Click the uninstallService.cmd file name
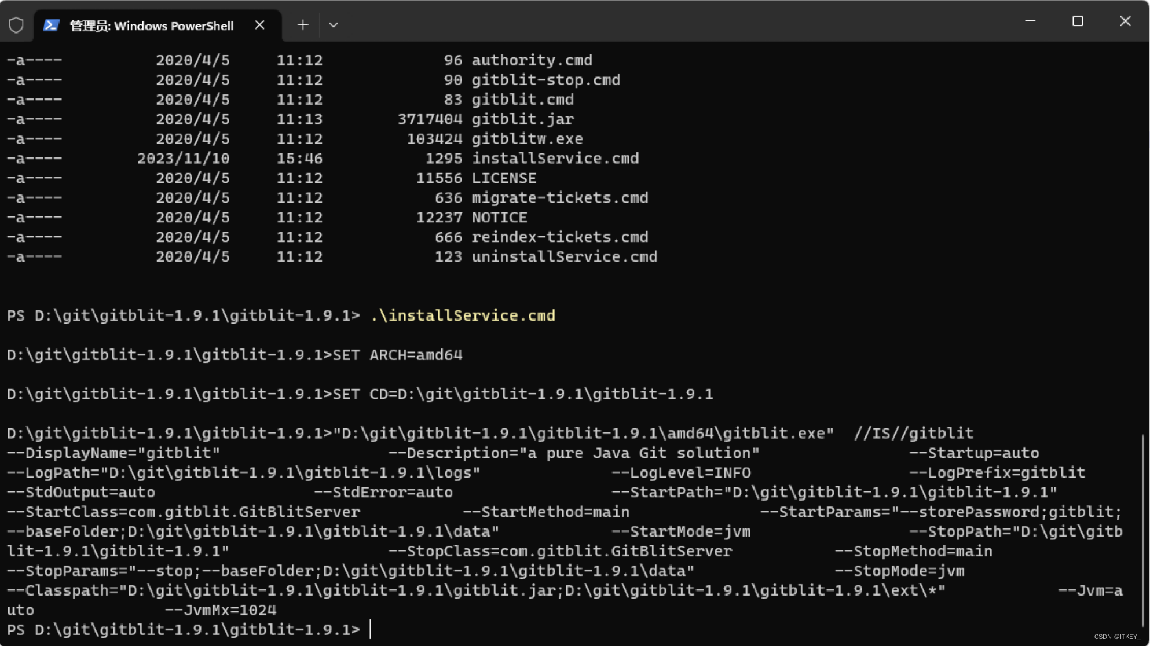Screen dimensions: 1150x646 click(565, 257)
